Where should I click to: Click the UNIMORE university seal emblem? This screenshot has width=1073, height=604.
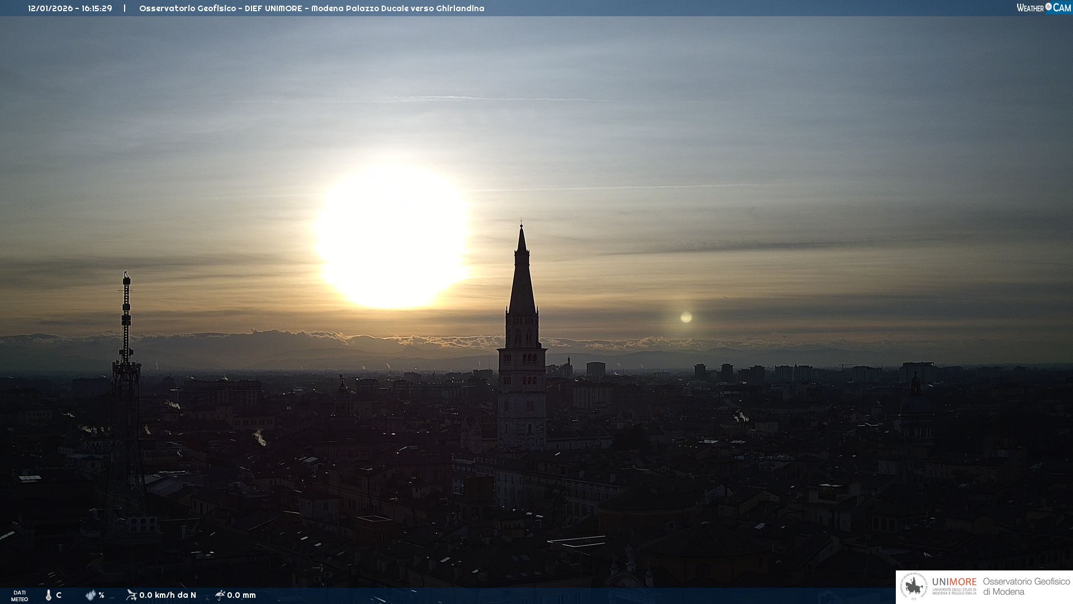click(914, 587)
